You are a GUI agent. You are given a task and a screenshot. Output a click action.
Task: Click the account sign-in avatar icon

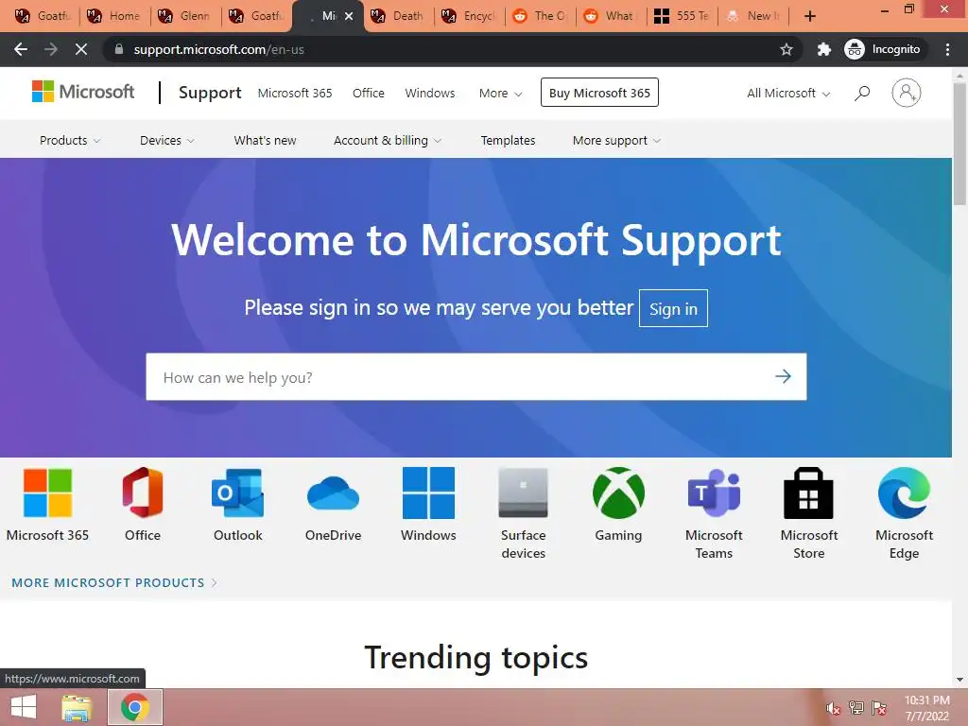pyautogui.click(x=906, y=93)
